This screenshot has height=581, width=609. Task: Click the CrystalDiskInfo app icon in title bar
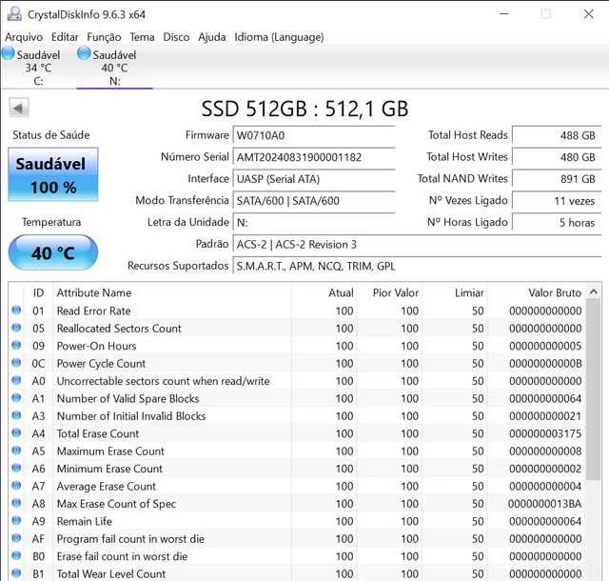point(14,13)
